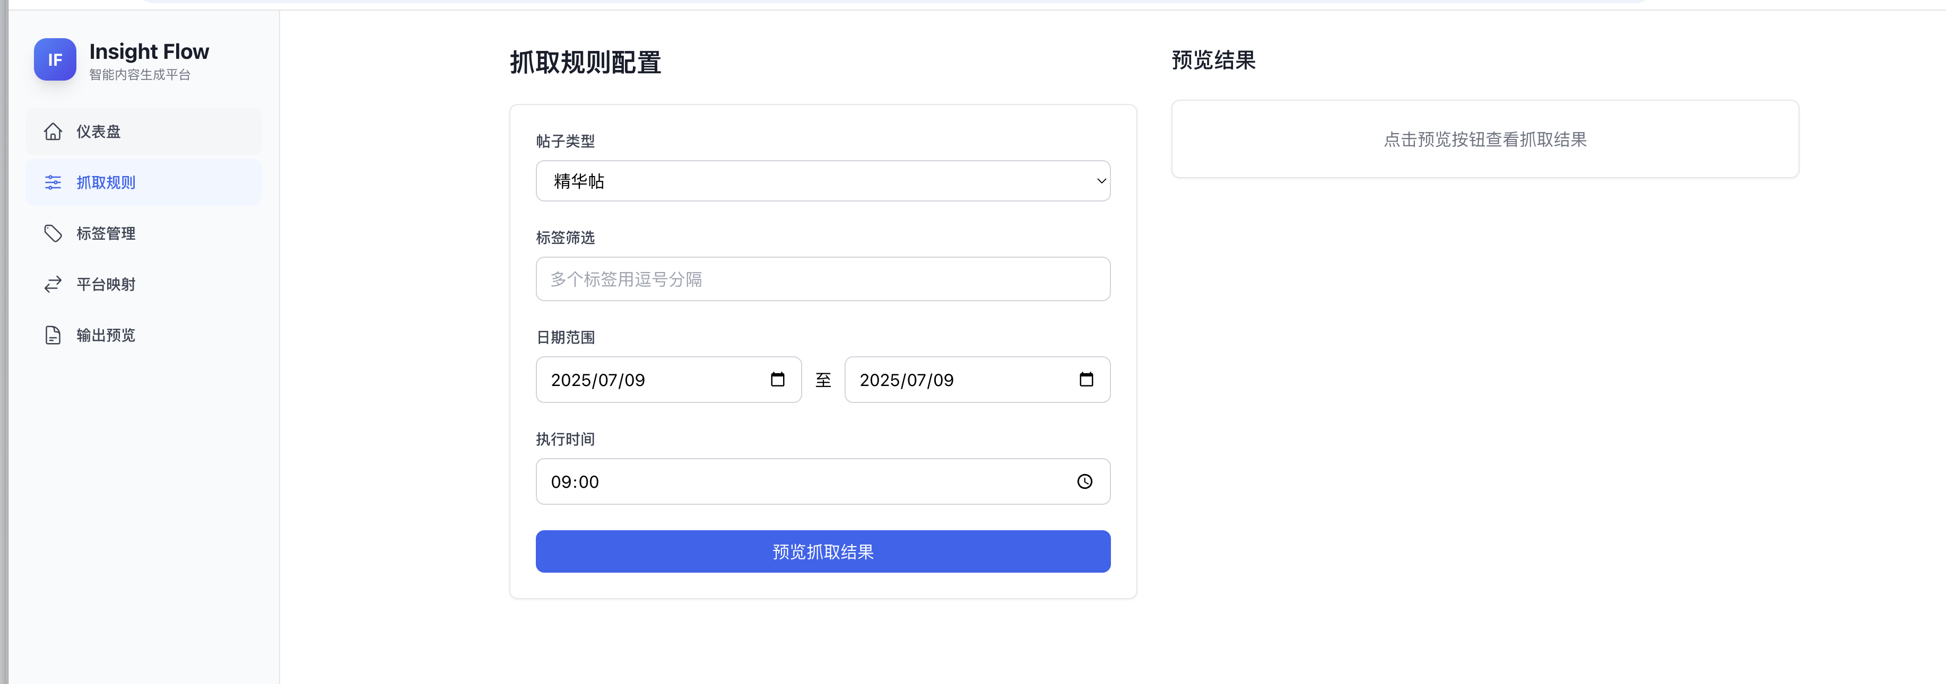
Task: Click the 标签筛选 label
Action: [565, 238]
